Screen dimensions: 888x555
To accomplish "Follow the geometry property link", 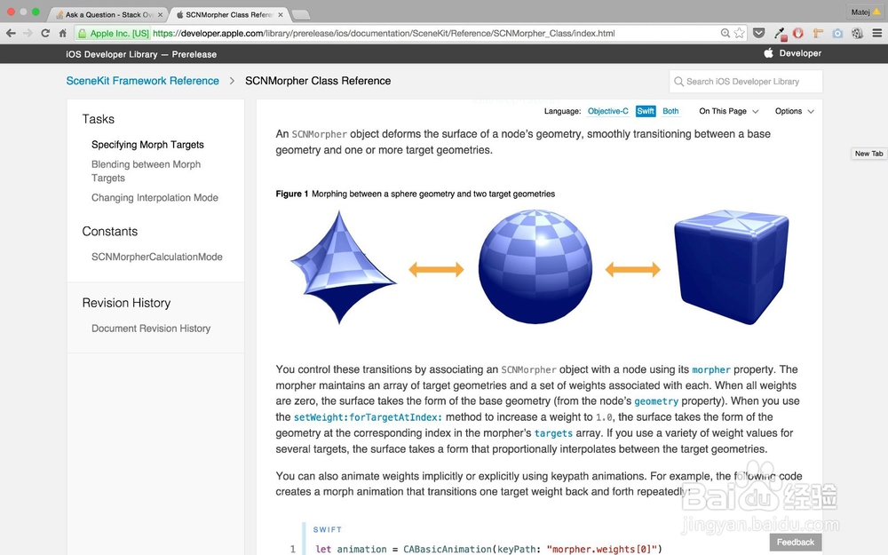I will (656, 401).
